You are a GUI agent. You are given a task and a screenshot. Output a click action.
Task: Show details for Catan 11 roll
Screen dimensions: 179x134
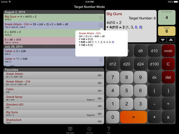[x=101, y=60]
